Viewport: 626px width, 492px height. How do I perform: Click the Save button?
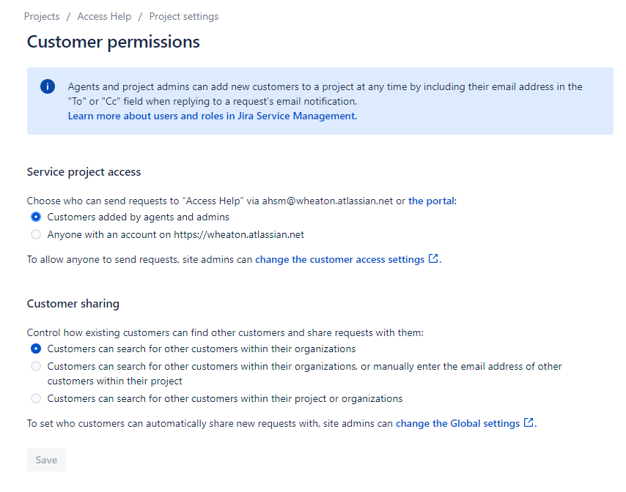point(46,460)
